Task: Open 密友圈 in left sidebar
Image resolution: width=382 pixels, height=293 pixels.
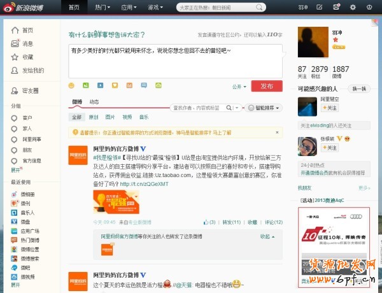Action: coord(25,91)
